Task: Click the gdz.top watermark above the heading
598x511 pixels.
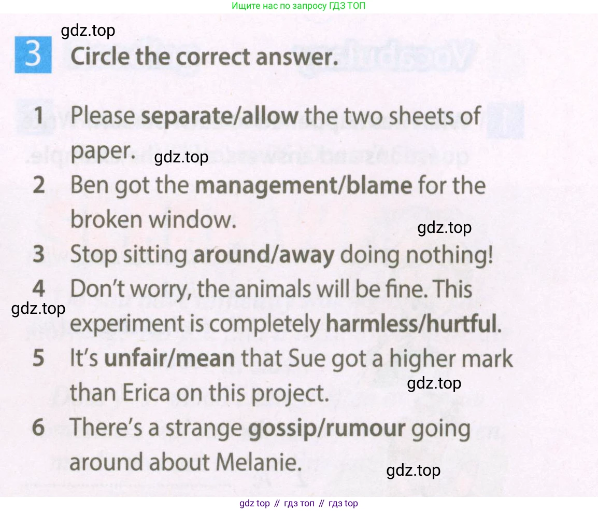Action: point(88,31)
